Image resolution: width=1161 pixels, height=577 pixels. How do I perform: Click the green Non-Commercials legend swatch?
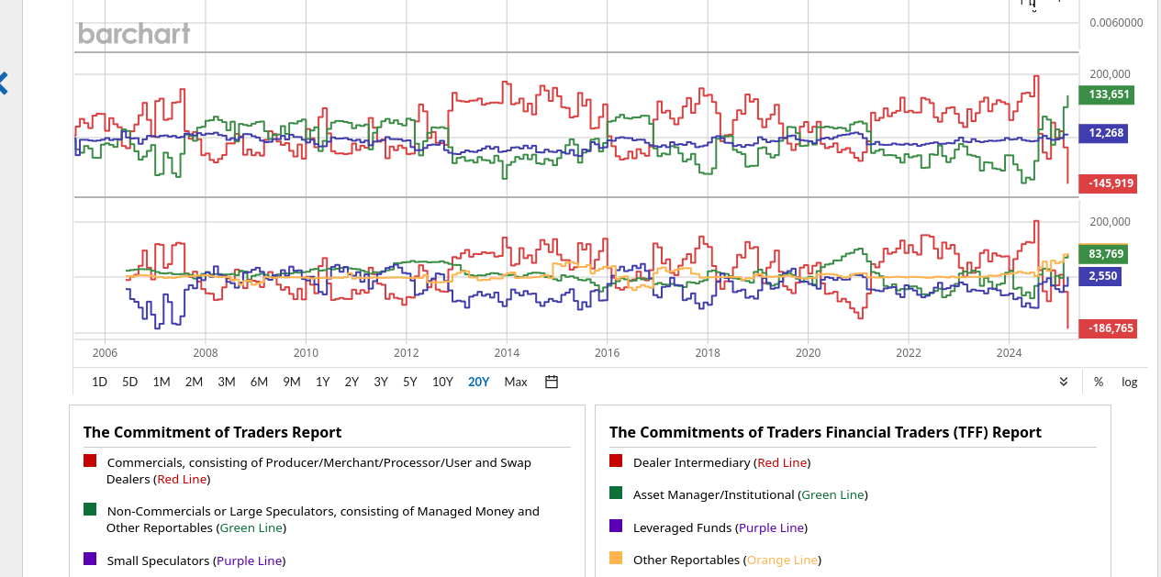90,509
